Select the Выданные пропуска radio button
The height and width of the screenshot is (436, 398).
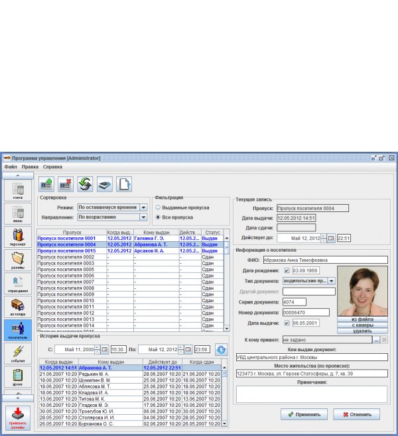(x=157, y=207)
